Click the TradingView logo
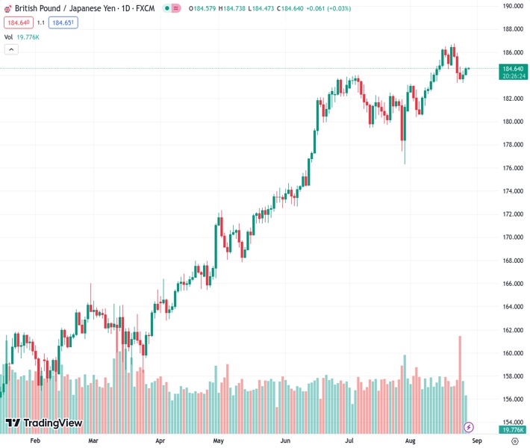 [x=43, y=423]
